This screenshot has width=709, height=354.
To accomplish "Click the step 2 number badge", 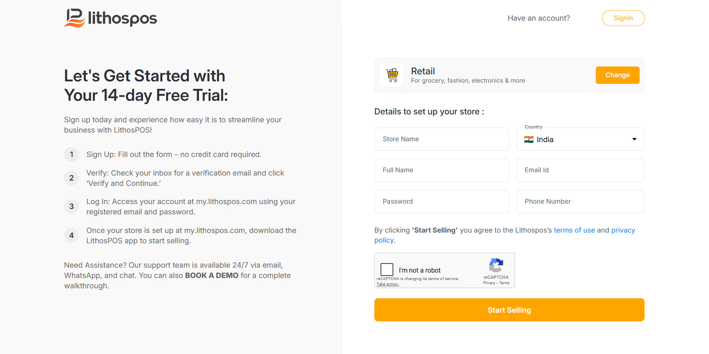I will pyautogui.click(x=71, y=178).
